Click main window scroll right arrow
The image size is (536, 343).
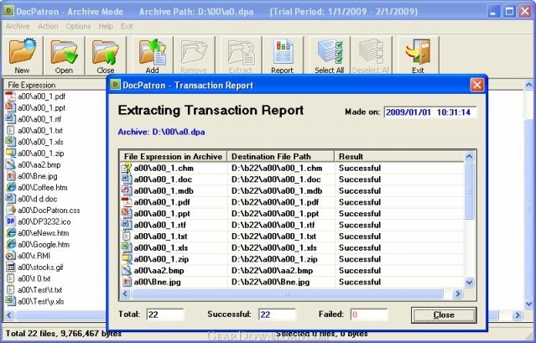[x=518, y=315]
